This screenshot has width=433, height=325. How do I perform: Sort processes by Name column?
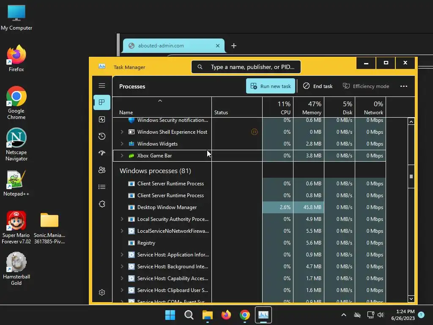162,107
